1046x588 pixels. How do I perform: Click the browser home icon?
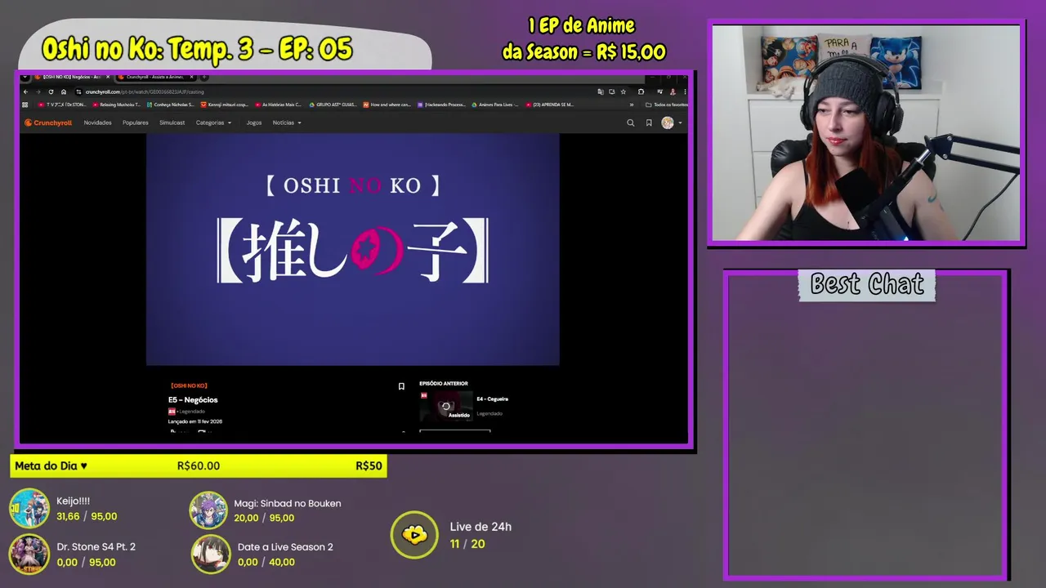coord(64,91)
